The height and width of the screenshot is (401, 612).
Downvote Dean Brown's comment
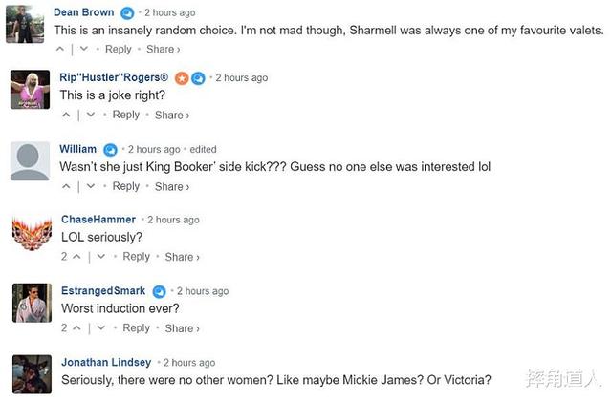point(84,50)
